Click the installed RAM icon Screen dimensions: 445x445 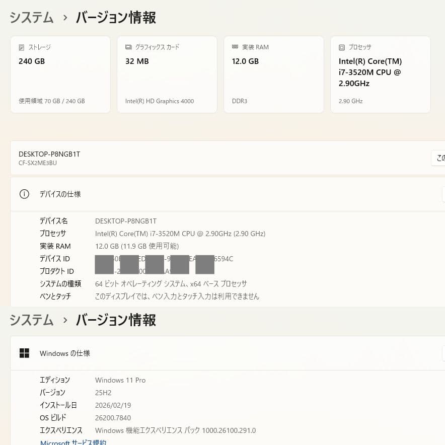pos(235,47)
